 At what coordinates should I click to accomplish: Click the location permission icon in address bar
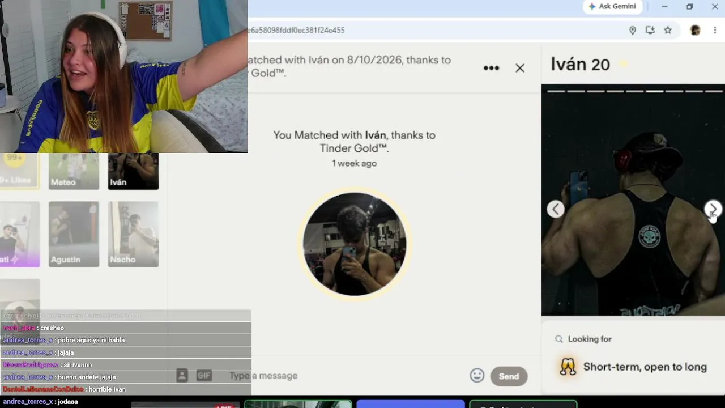pyautogui.click(x=633, y=31)
